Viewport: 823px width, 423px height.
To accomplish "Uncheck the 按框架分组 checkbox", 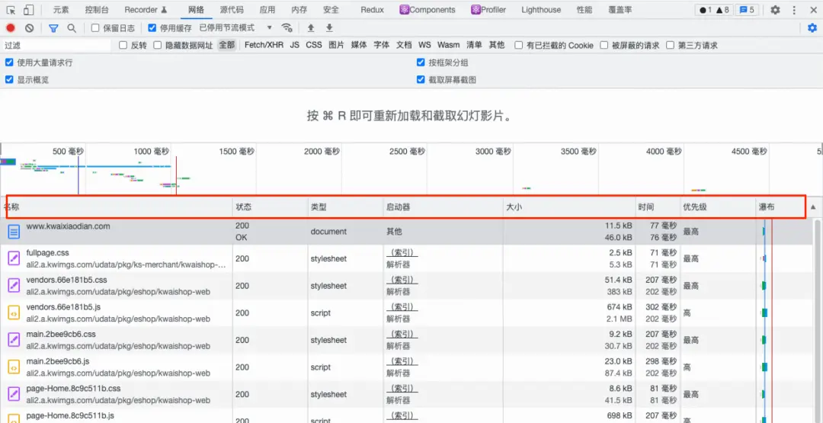I will (421, 62).
